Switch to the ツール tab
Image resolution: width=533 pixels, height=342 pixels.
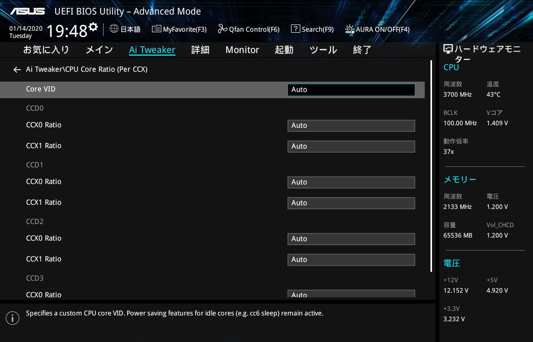tap(323, 50)
